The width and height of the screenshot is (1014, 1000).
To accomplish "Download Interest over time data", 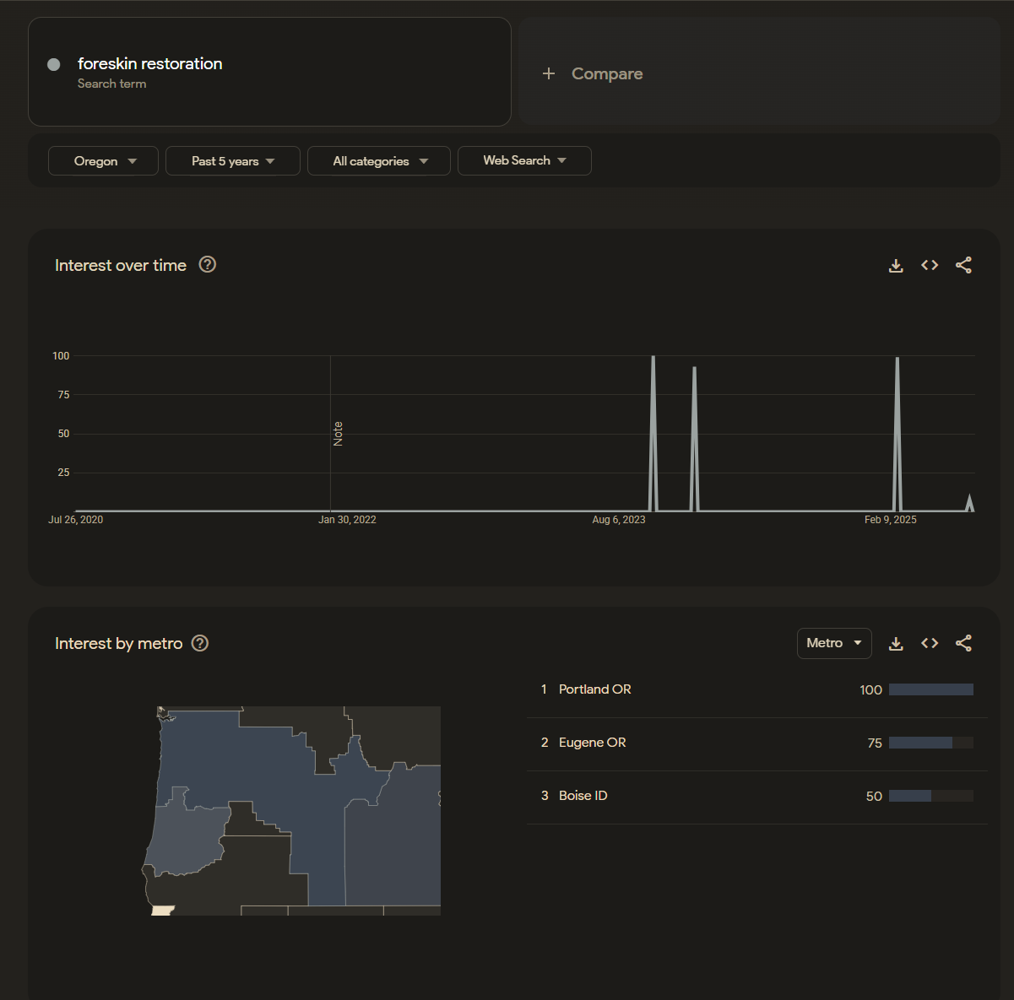I will 896,266.
